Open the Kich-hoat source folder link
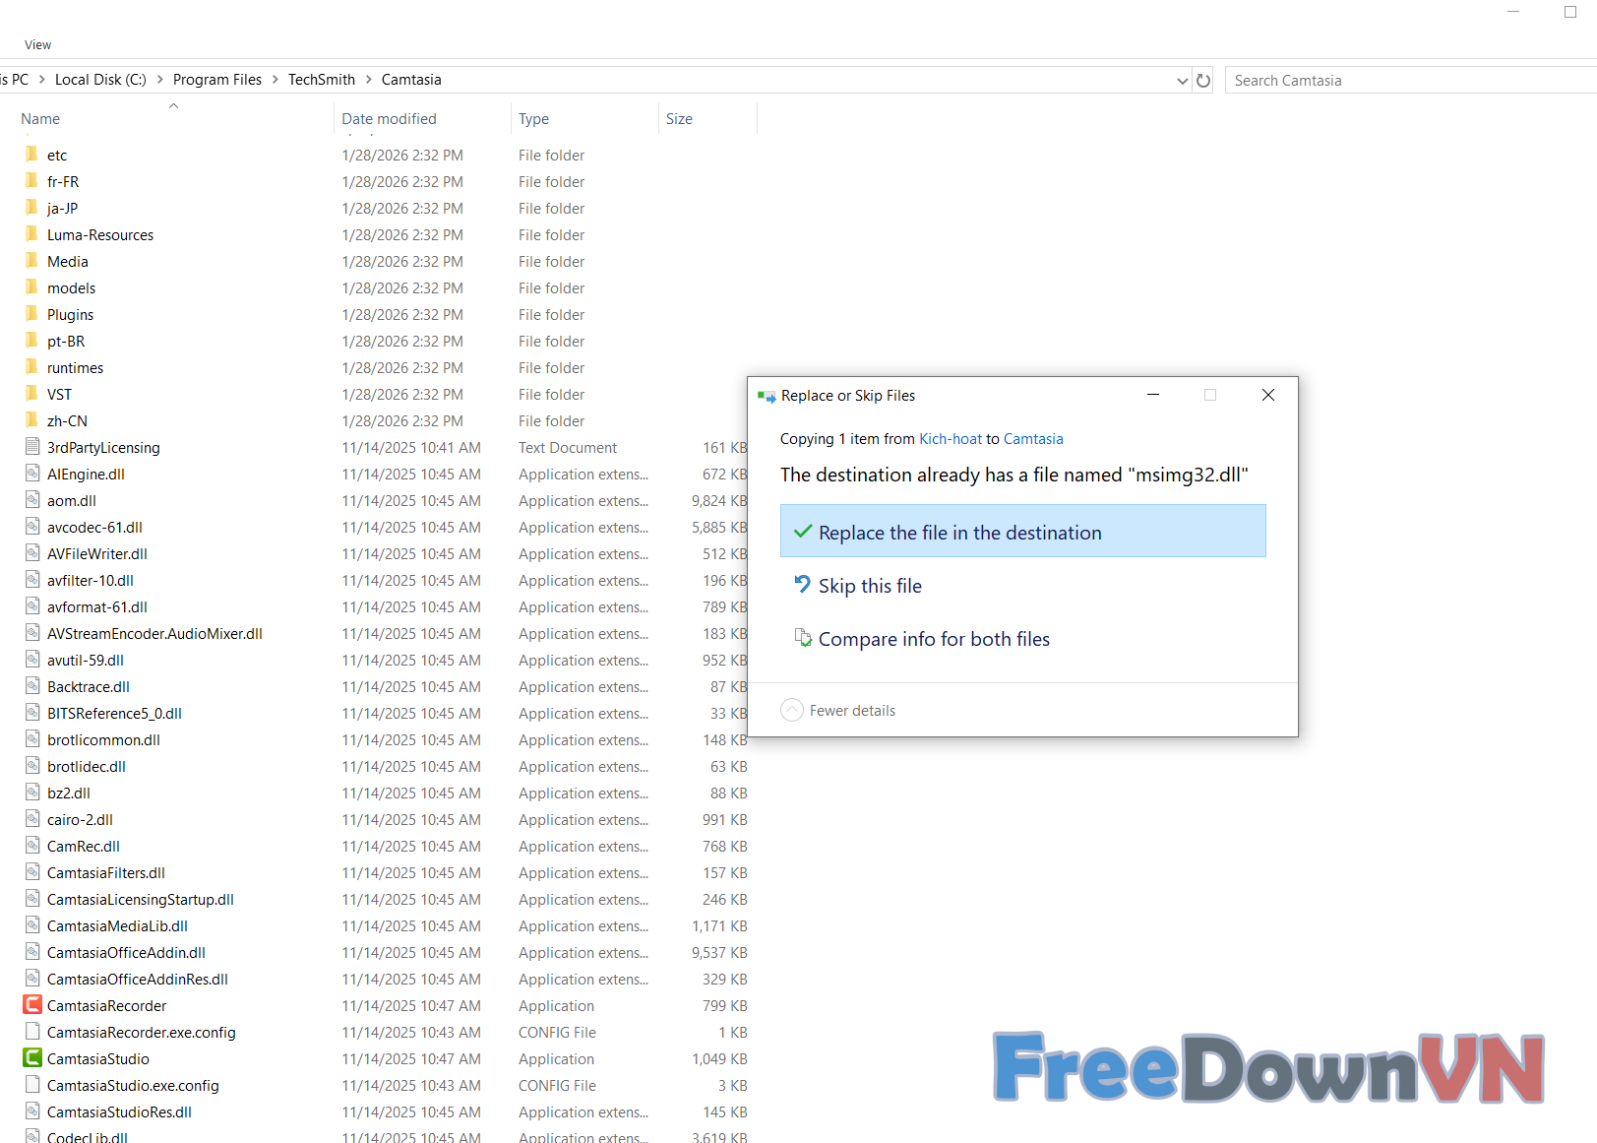Screen dimensions: 1597x1143 tap(950, 439)
